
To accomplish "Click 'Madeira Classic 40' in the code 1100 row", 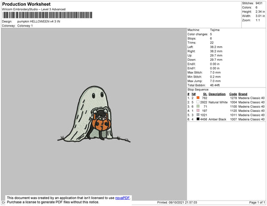I will coord(251,107).
